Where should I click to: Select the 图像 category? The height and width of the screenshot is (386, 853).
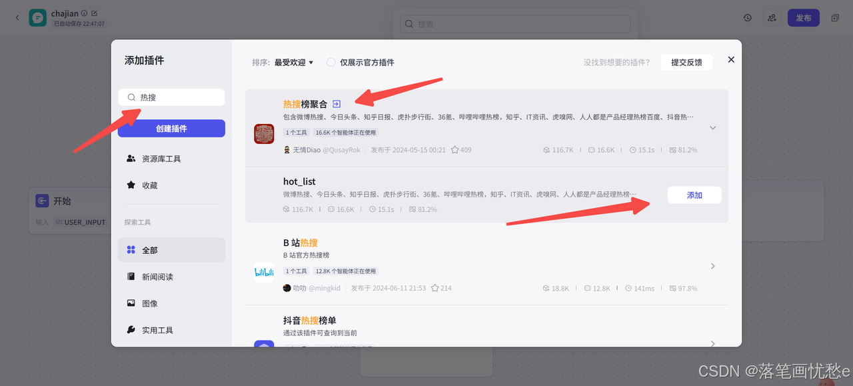[171, 303]
